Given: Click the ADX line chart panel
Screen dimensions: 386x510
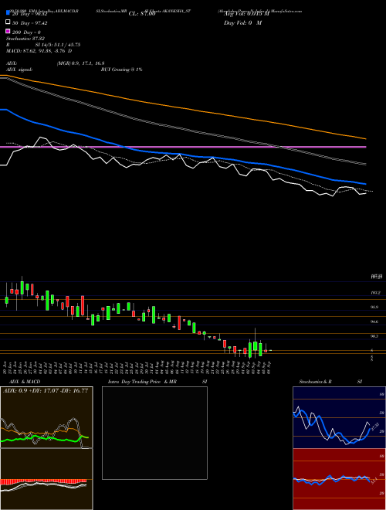Looking at the screenshot, I should click(46, 417).
